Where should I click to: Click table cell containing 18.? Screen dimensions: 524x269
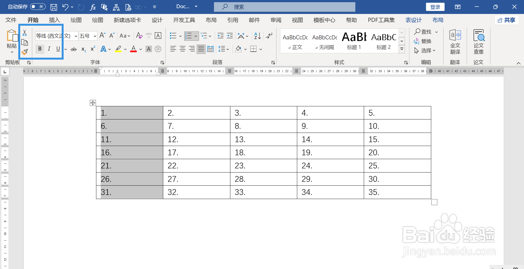[x=263, y=153]
